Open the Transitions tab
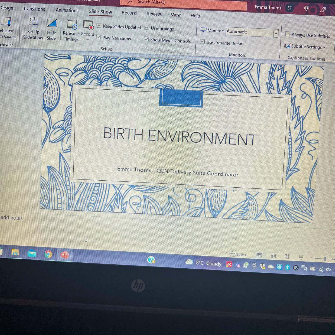Viewport: 335px width, 335px height. pyautogui.click(x=34, y=9)
